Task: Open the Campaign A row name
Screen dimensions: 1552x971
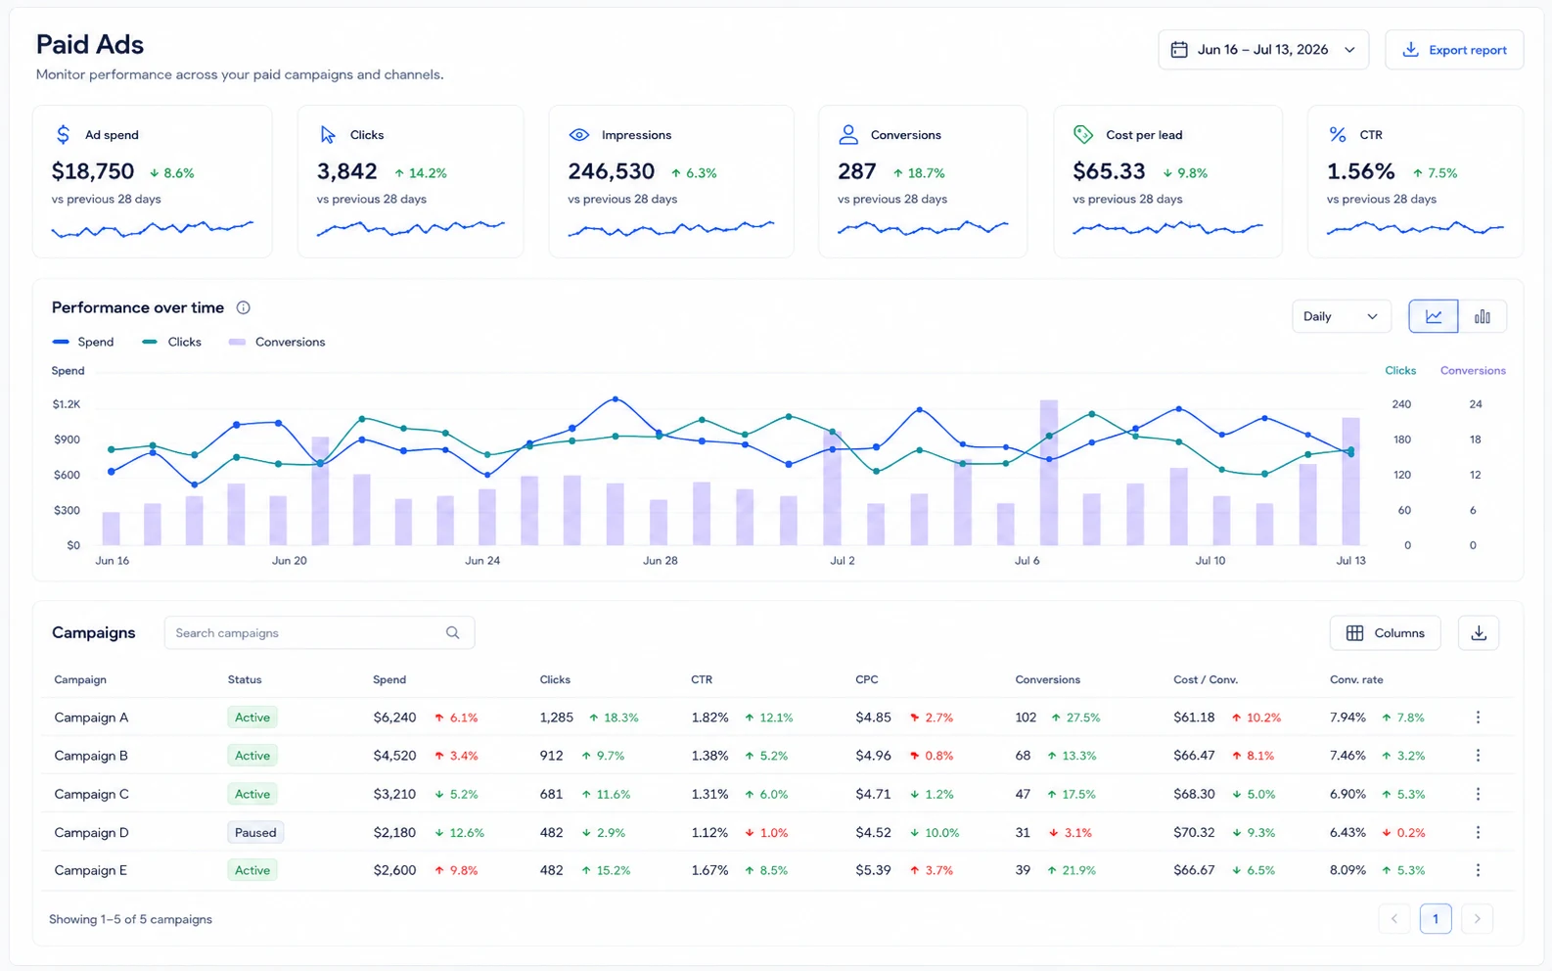Action: click(x=91, y=717)
